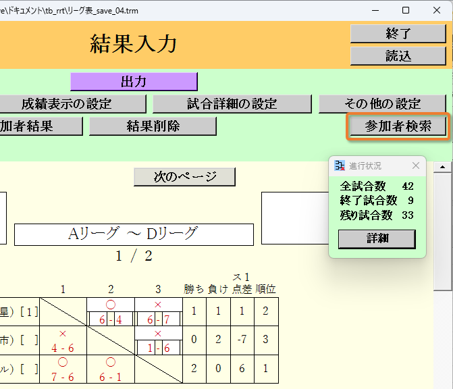This screenshot has width=453, height=389.
Task: Click score 6-7 in row 1
Action: (159, 319)
